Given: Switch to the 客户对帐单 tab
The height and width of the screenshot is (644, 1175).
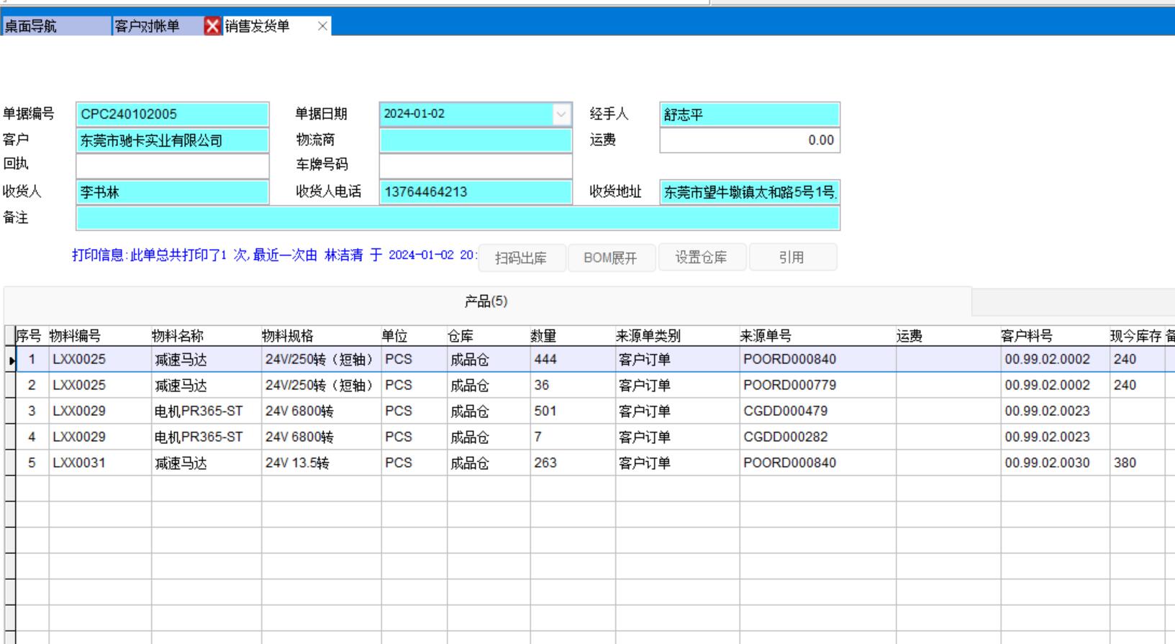Looking at the screenshot, I should click(156, 27).
